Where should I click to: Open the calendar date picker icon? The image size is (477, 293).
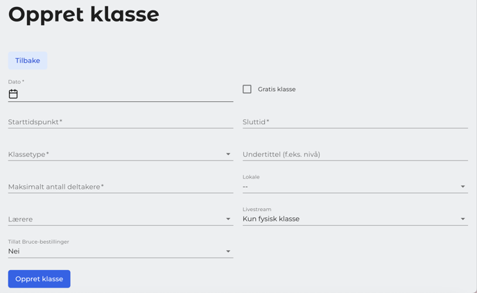13,94
